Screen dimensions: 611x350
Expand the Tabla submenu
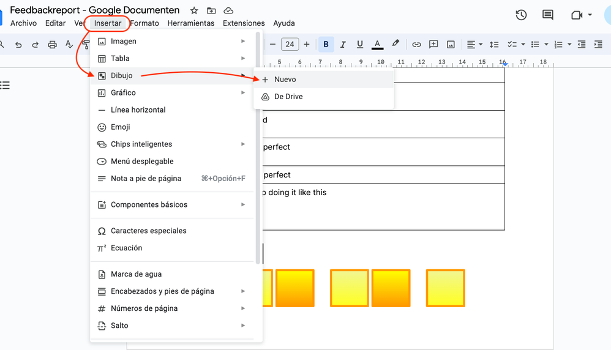(x=172, y=58)
